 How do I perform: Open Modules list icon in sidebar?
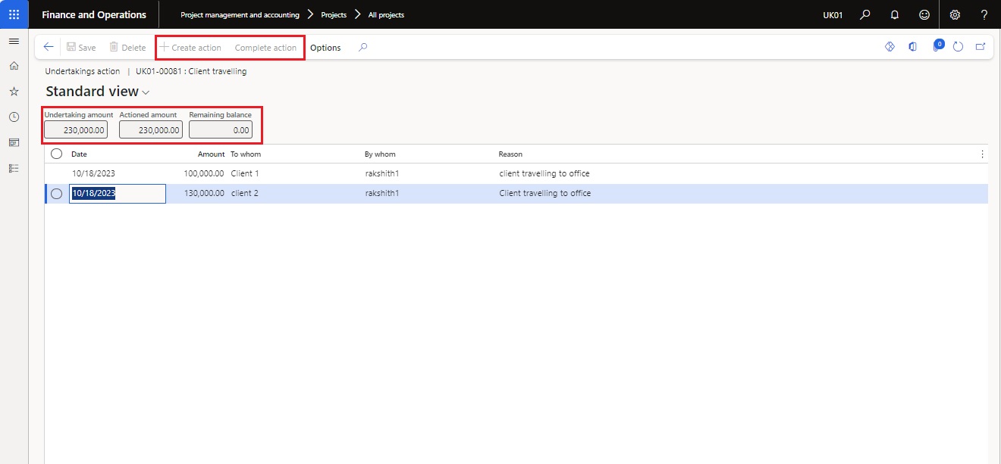[14, 167]
